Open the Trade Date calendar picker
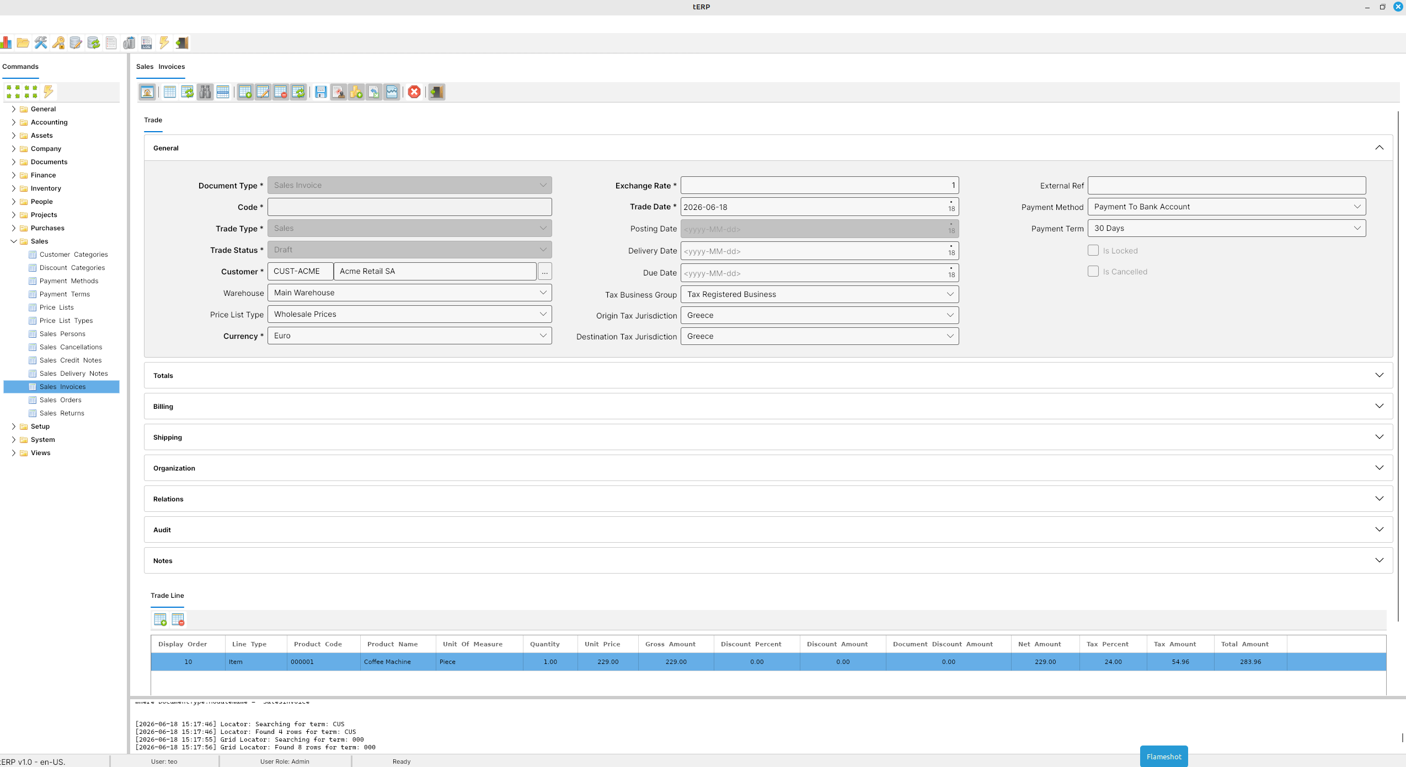The height and width of the screenshot is (767, 1406). 951,207
